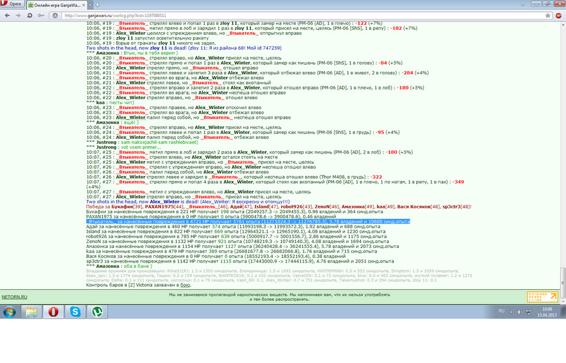Click the tab bar scroll arrow
The image size is (566, 363).
[91, 5]
